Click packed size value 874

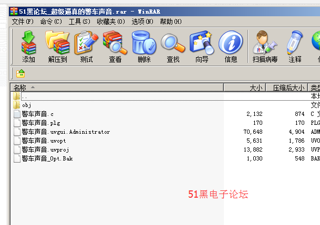(300, 114)
